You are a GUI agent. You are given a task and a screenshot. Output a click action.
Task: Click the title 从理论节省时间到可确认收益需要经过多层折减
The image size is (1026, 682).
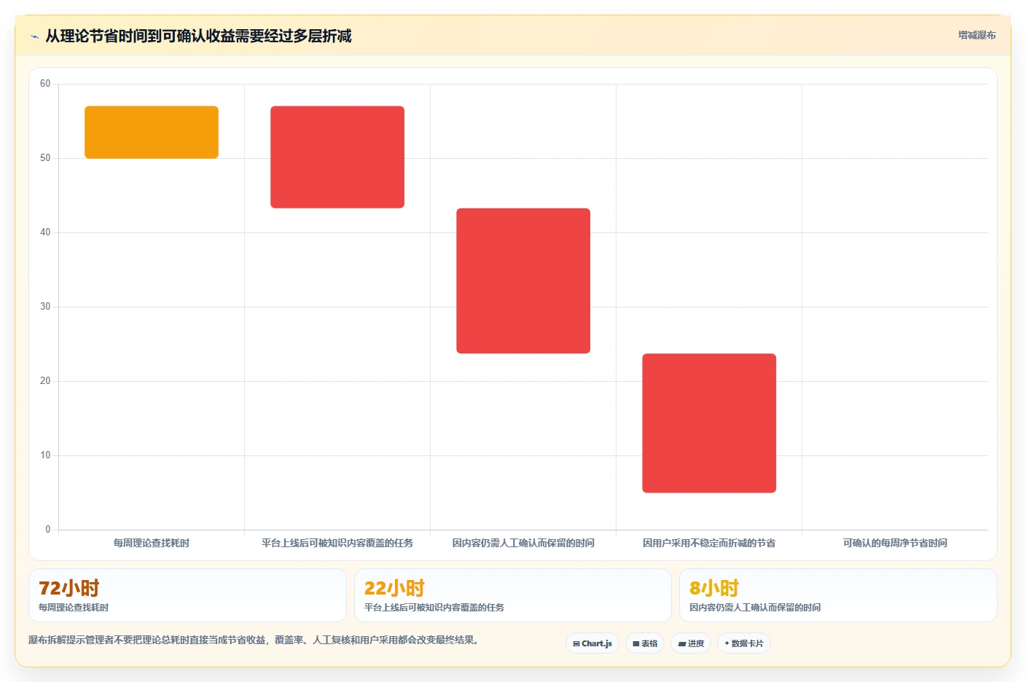[198, 36]
